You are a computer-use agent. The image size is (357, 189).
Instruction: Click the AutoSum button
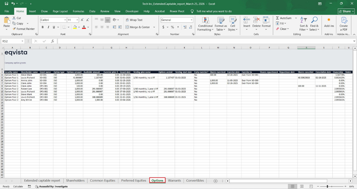coord(284,18)
